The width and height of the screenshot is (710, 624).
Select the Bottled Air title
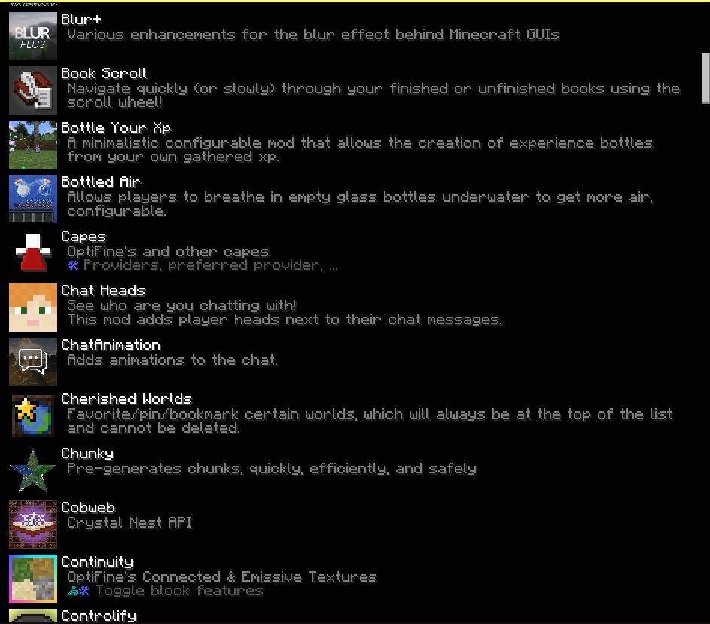pyautogui.click(x=101, y=182)
